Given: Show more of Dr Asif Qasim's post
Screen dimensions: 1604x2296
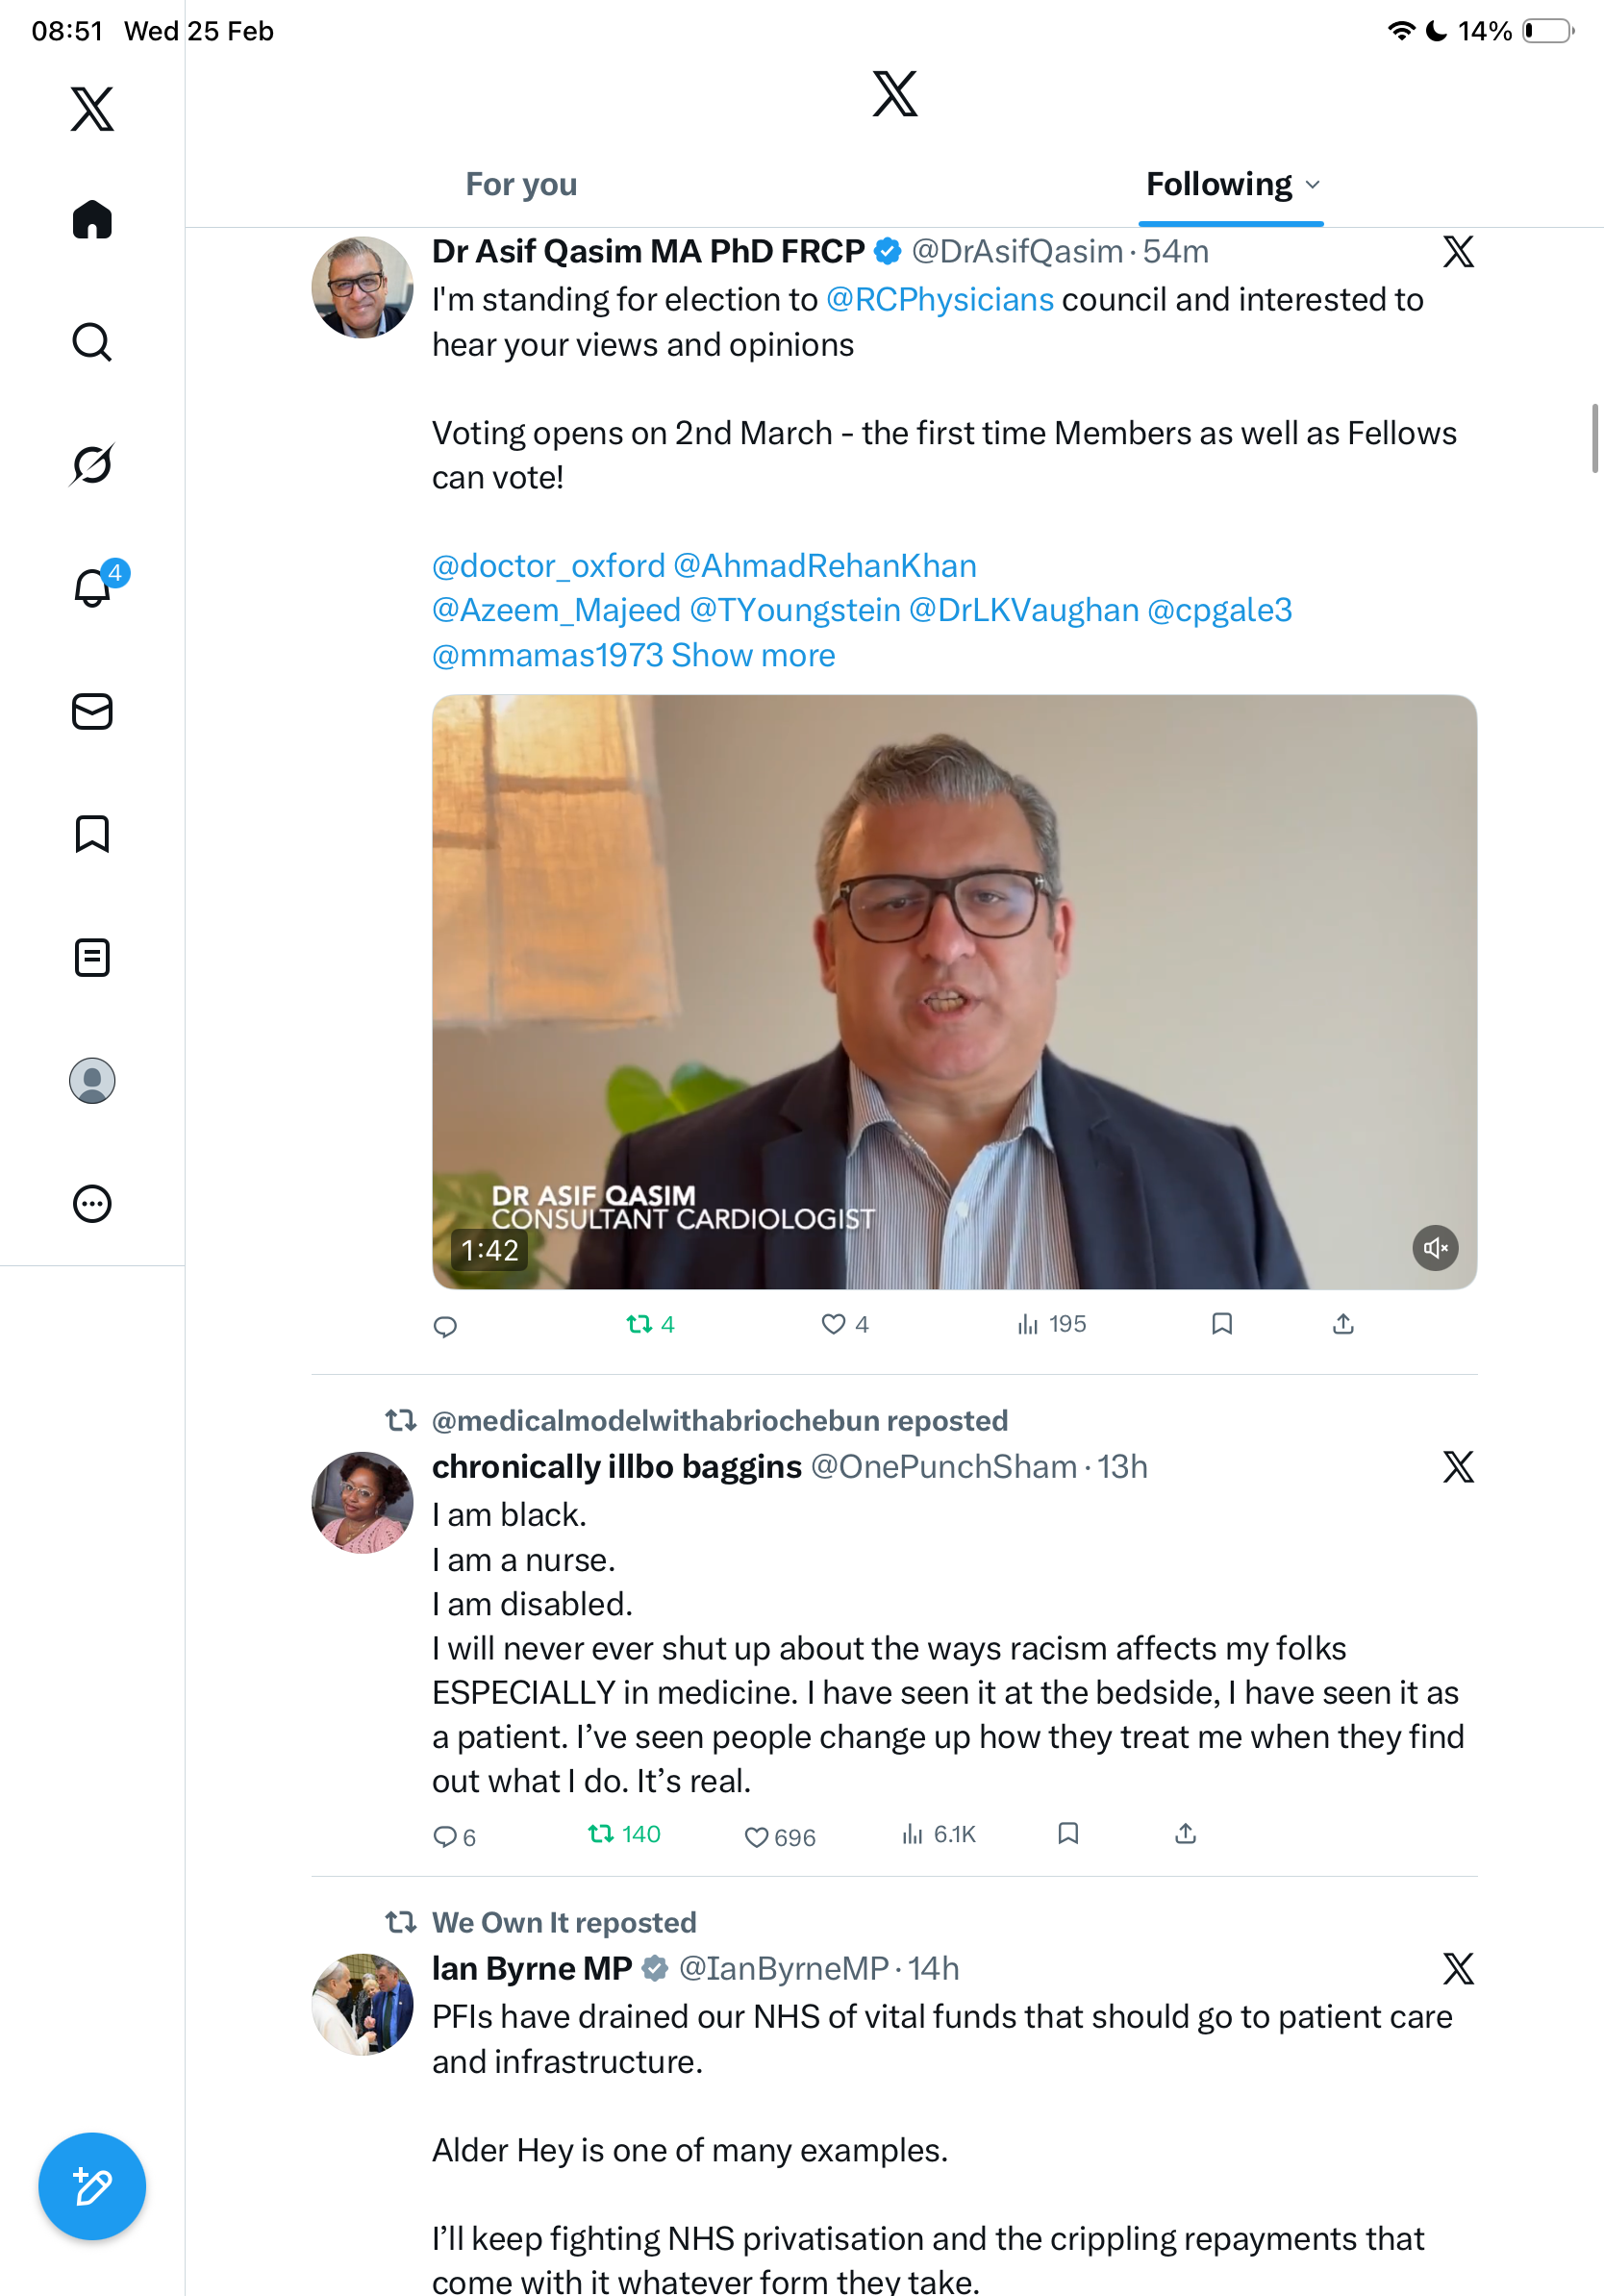Looking at the screenshot, I should [x=753, y=655].
